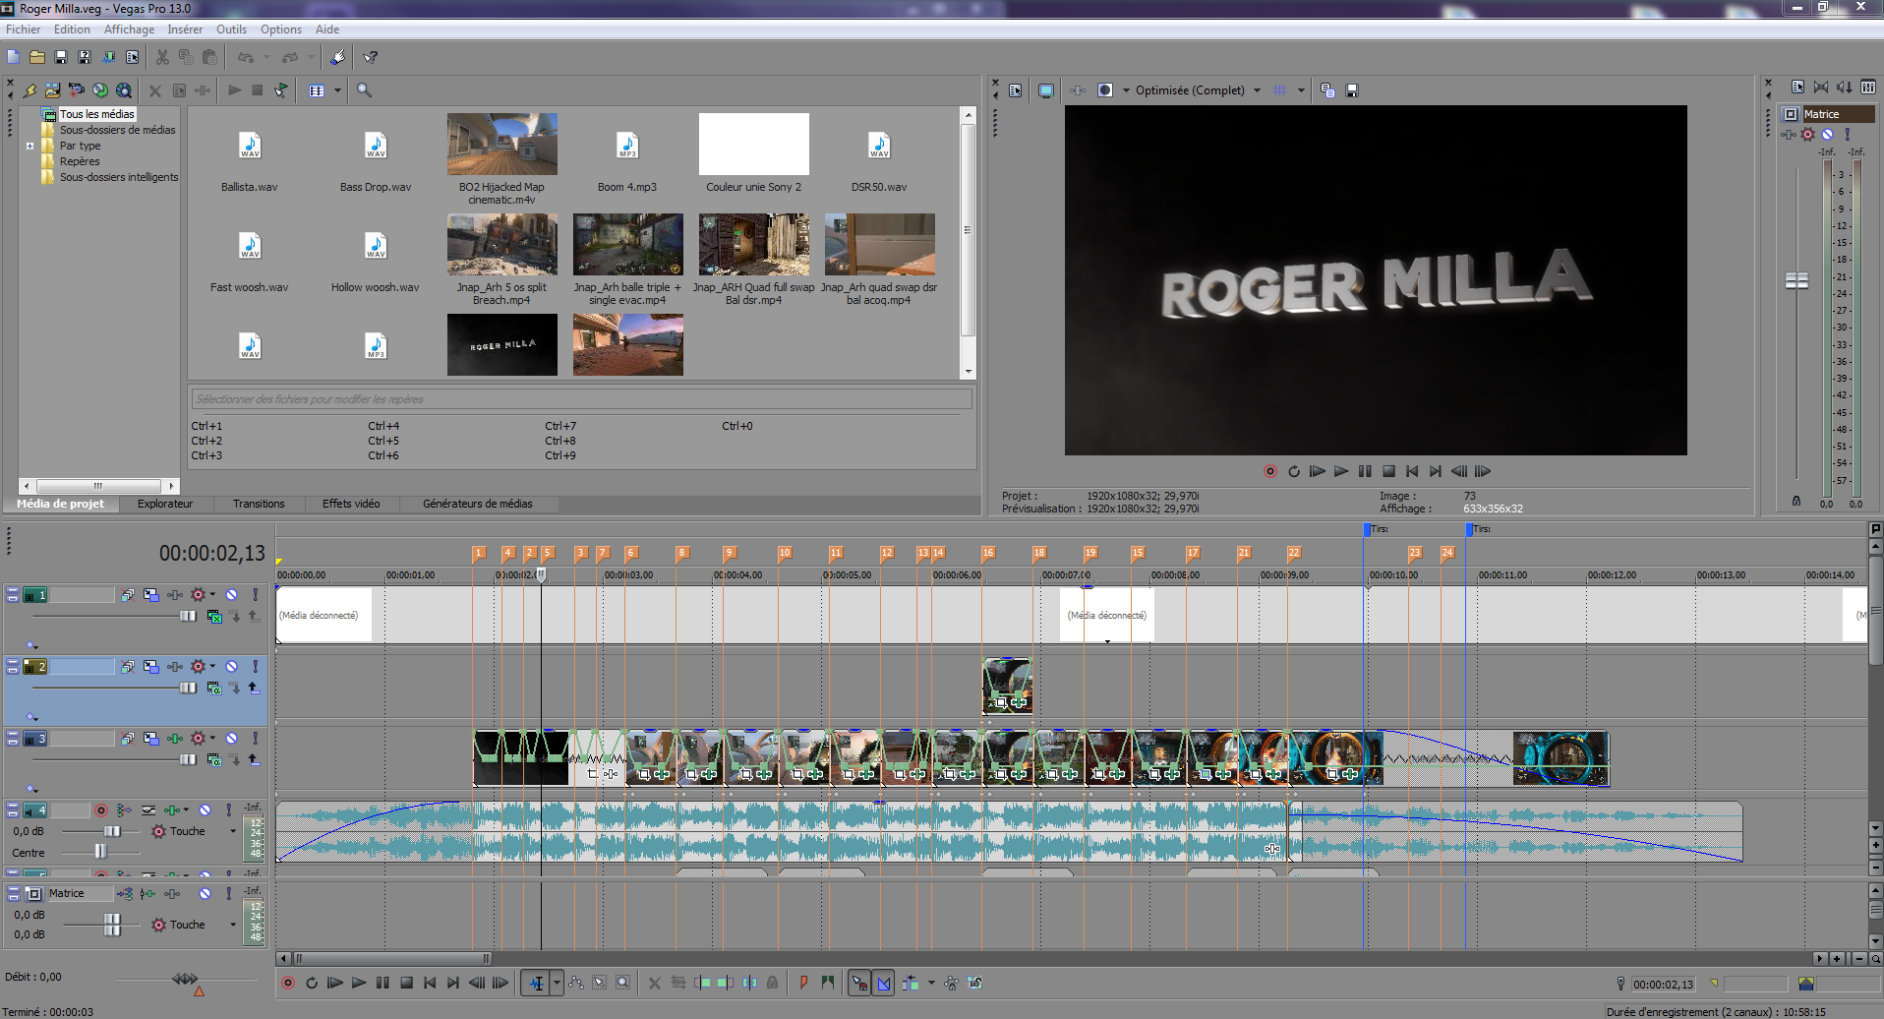Toggle Loop Playback in the timeline transport

click(x=312, y=983)
